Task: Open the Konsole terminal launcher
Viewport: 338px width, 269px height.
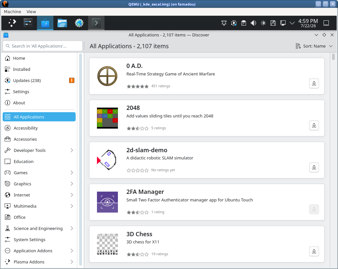Action: pos(96,23)
